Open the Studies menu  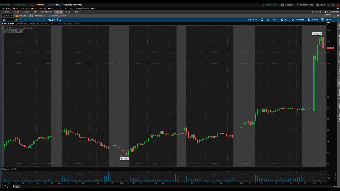(313, 20)
